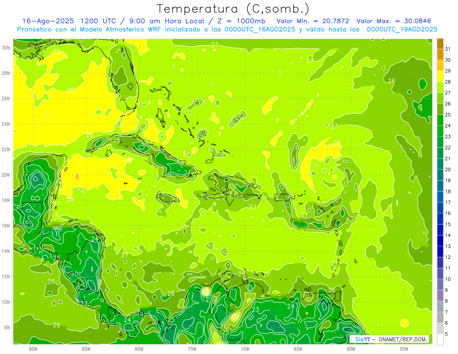The width and height of the screenshot is (458, 354).
Task: Click the '24N' latitude axis label
Action: 6,124
